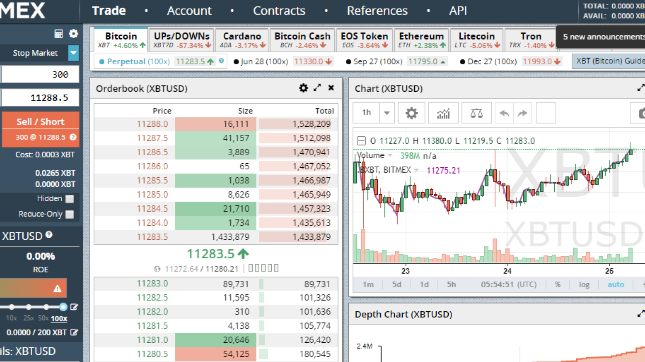Open the Contracts menu
Viewport: 645px width, 362px height.
click(279, 11)
